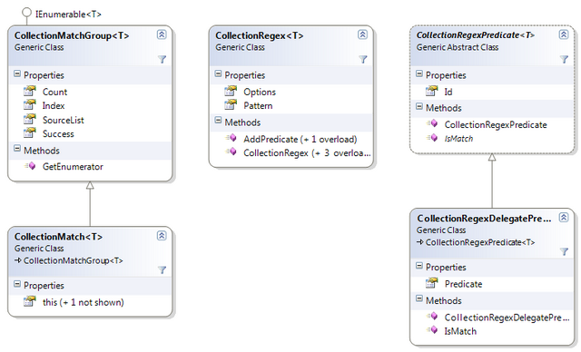Viewport: 581px width, 352px height.
Task: Select the CollectionMatch<T> class title
Action: pos(58,237)
